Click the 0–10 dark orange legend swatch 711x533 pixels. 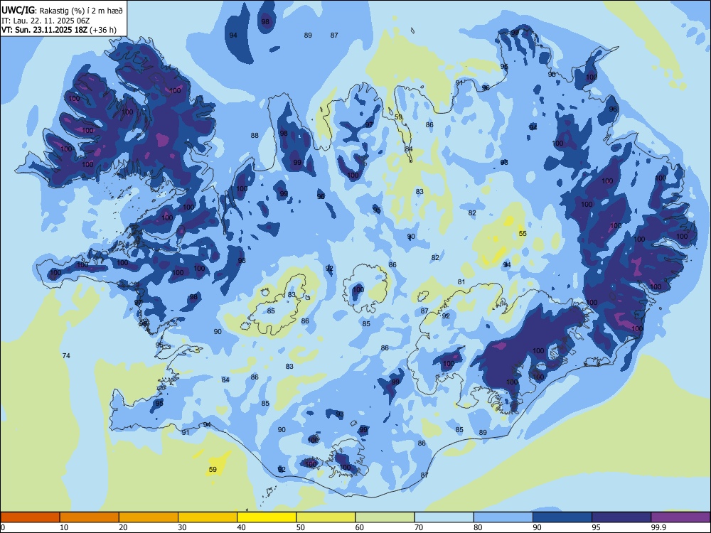(x=30, y=517)
